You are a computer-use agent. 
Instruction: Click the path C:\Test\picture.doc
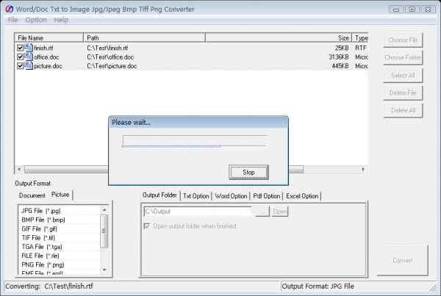pos(112,66)
